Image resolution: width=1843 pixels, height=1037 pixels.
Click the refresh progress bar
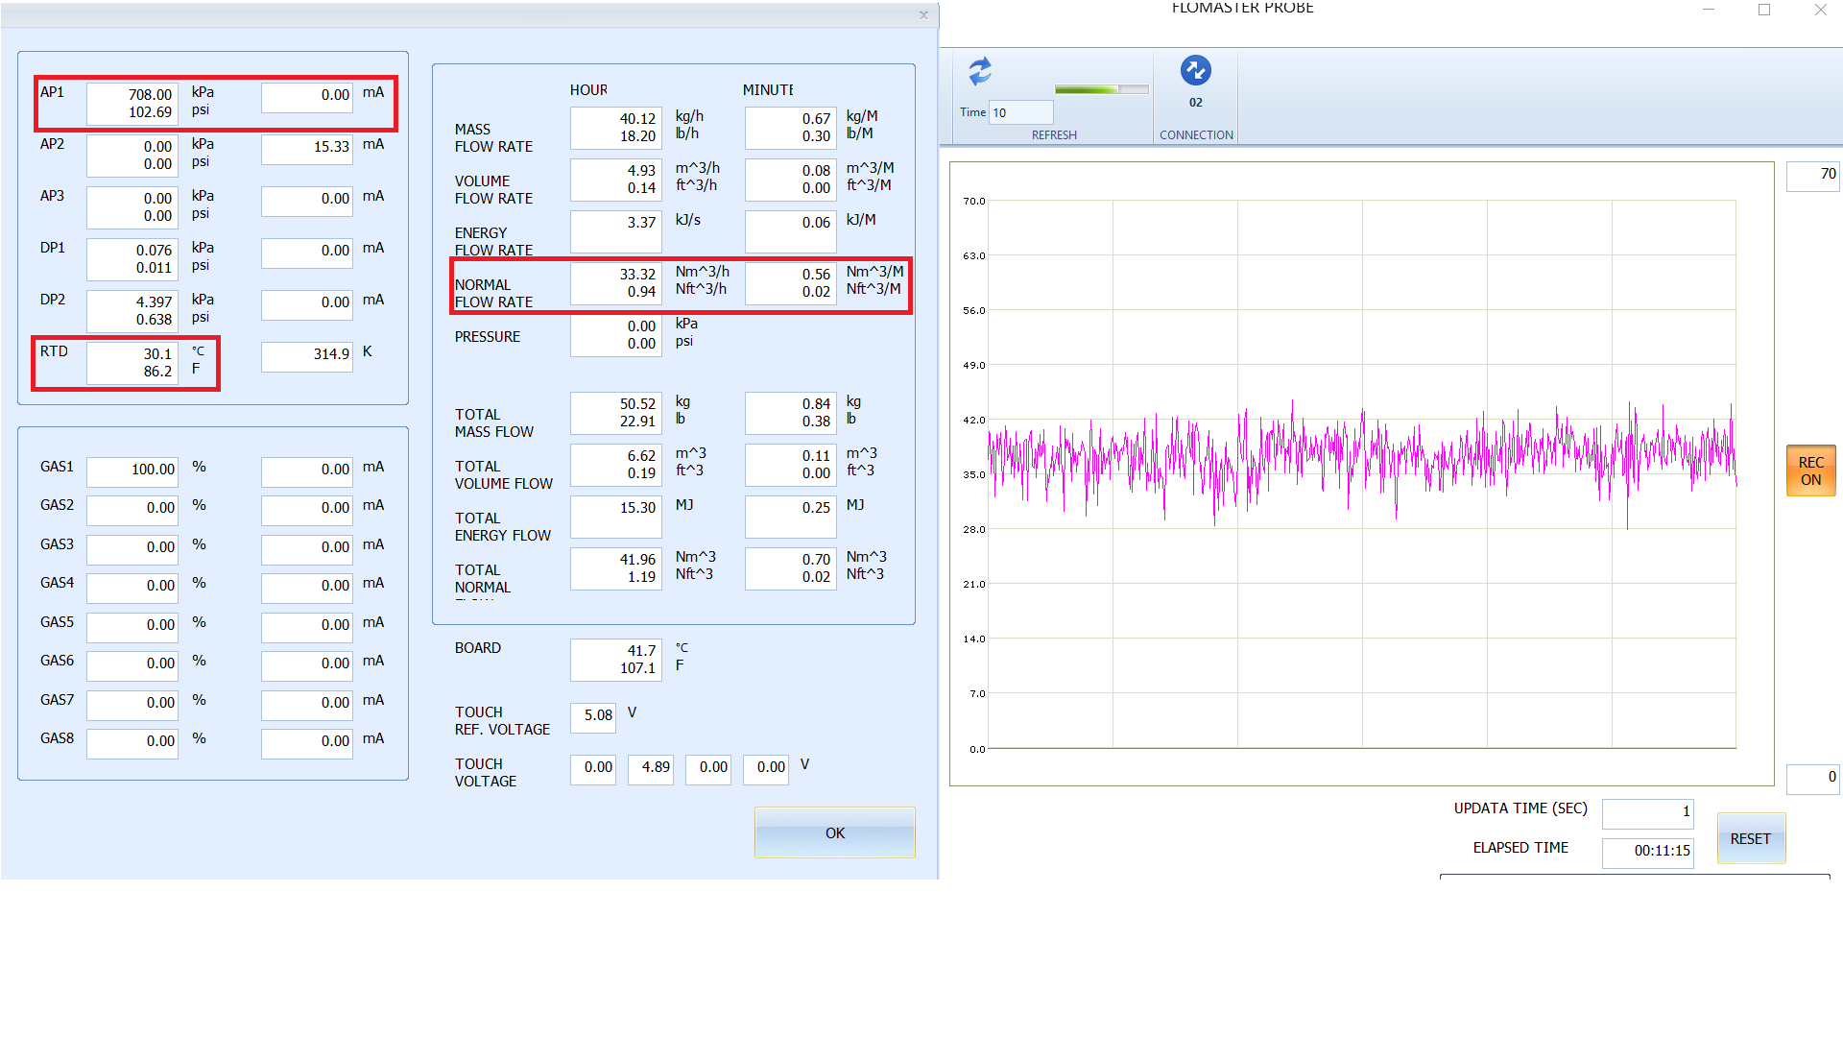click(1101, 89)
